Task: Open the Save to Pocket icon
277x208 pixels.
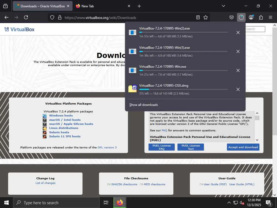Action: point(232,17)
